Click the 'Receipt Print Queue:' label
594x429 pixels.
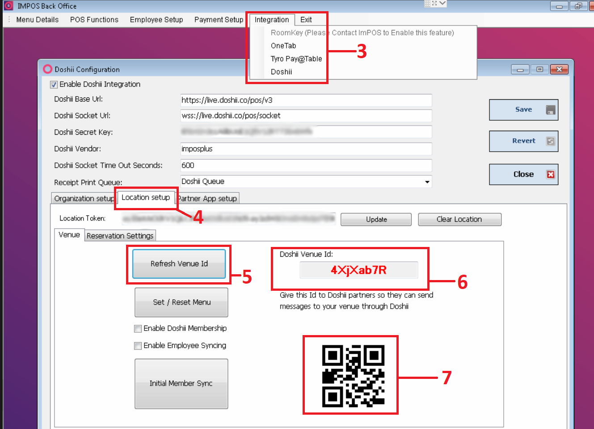88,183
